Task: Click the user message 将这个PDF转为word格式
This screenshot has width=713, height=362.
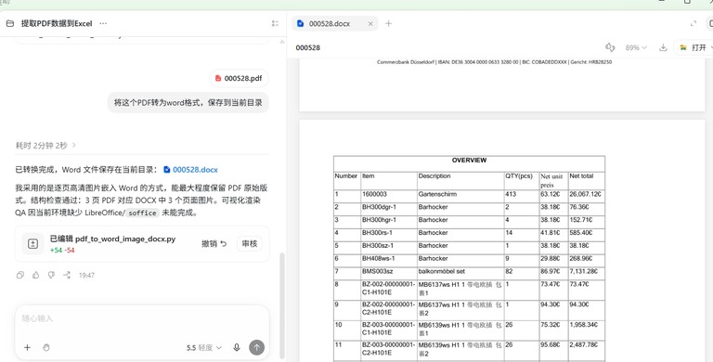Action: 188,103
